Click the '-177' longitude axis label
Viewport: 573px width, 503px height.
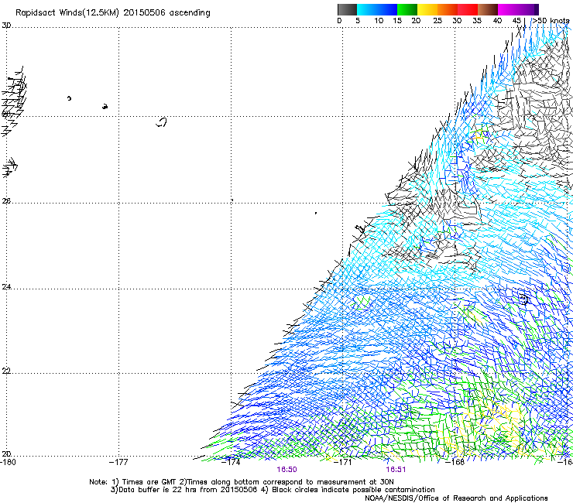[118, 462]
